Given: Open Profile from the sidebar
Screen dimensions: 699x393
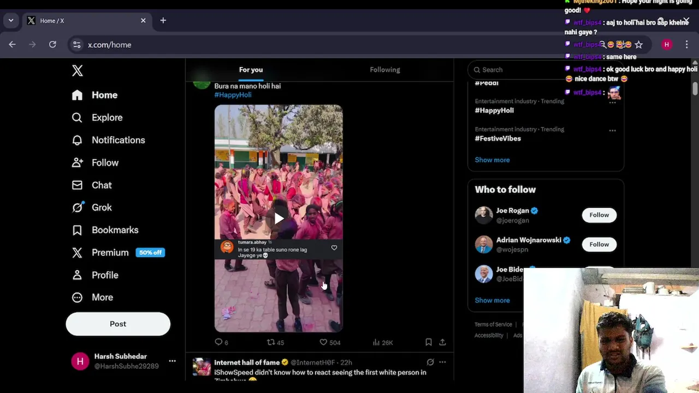Looking at the screenshot, I should pyautogui.click(x=96, y=275).
